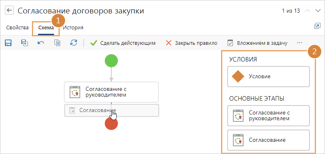Open the card in a new window icon
The image size is (325, 154).
(317, 26)
